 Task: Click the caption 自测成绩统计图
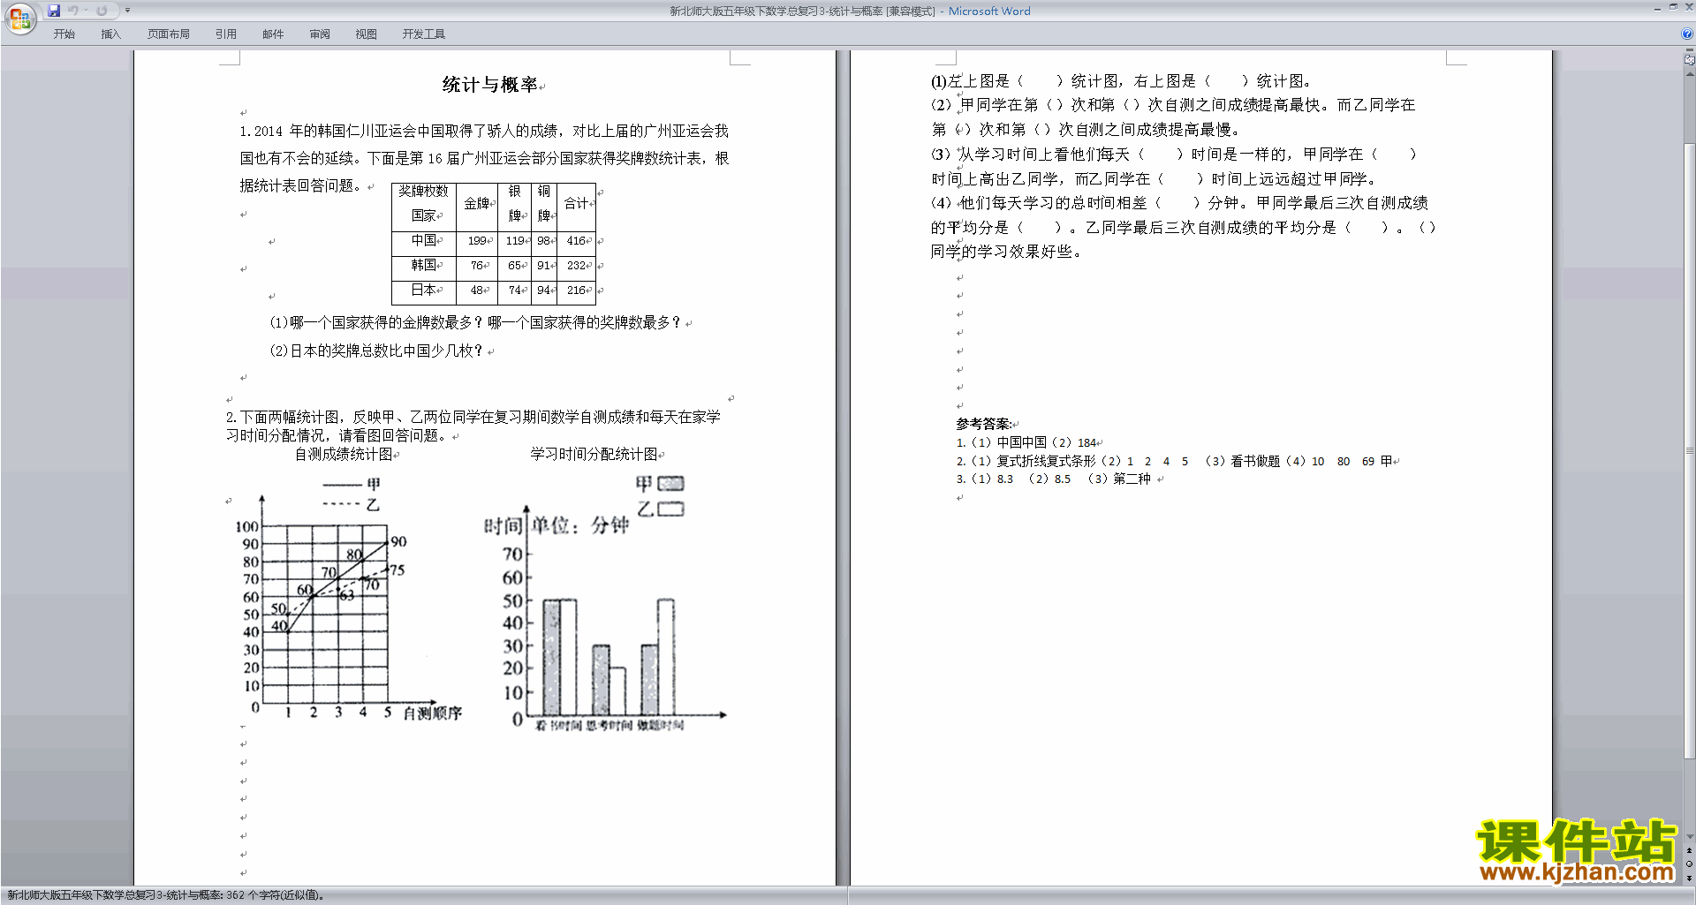[344, 454]
